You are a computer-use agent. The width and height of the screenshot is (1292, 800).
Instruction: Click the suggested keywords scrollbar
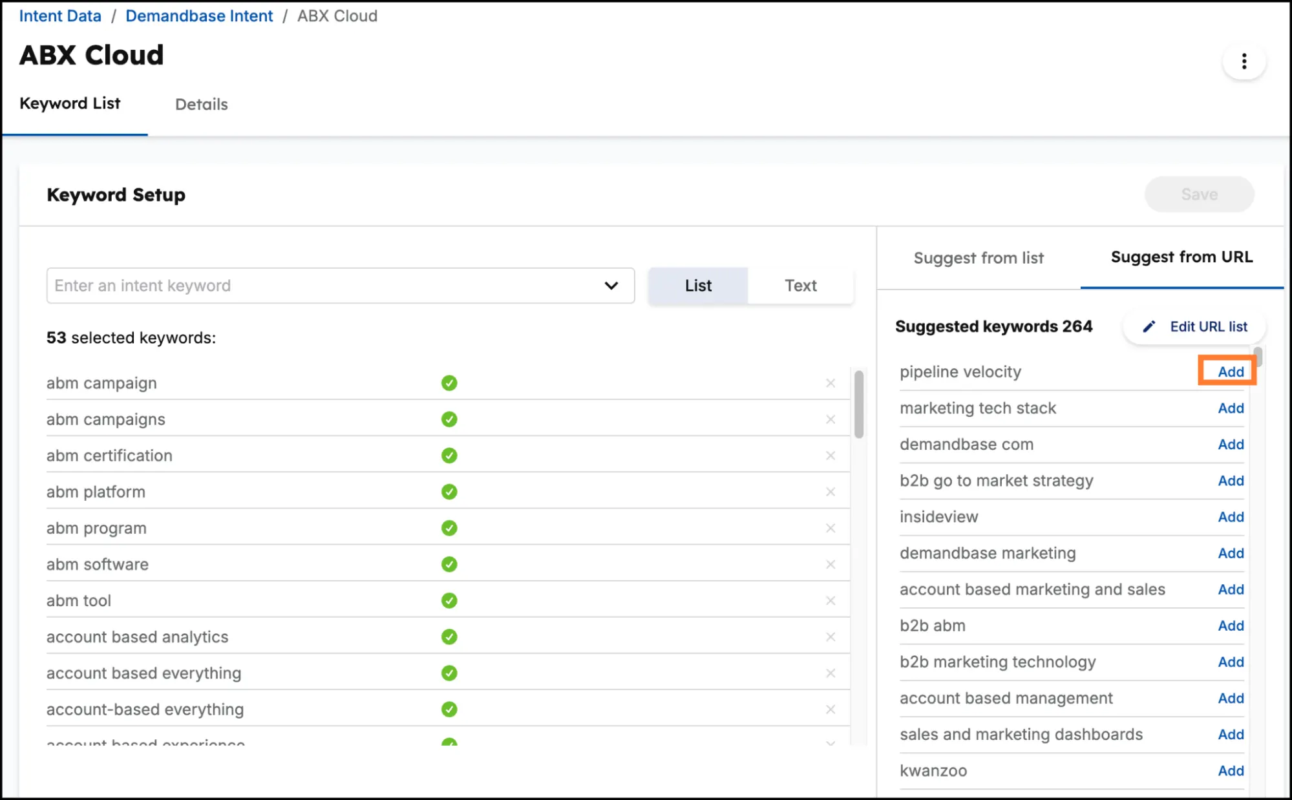click(x=1258, y=357)
